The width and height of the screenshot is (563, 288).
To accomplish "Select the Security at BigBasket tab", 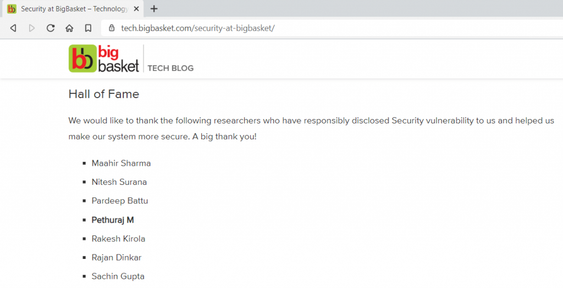I will [73, 9].
